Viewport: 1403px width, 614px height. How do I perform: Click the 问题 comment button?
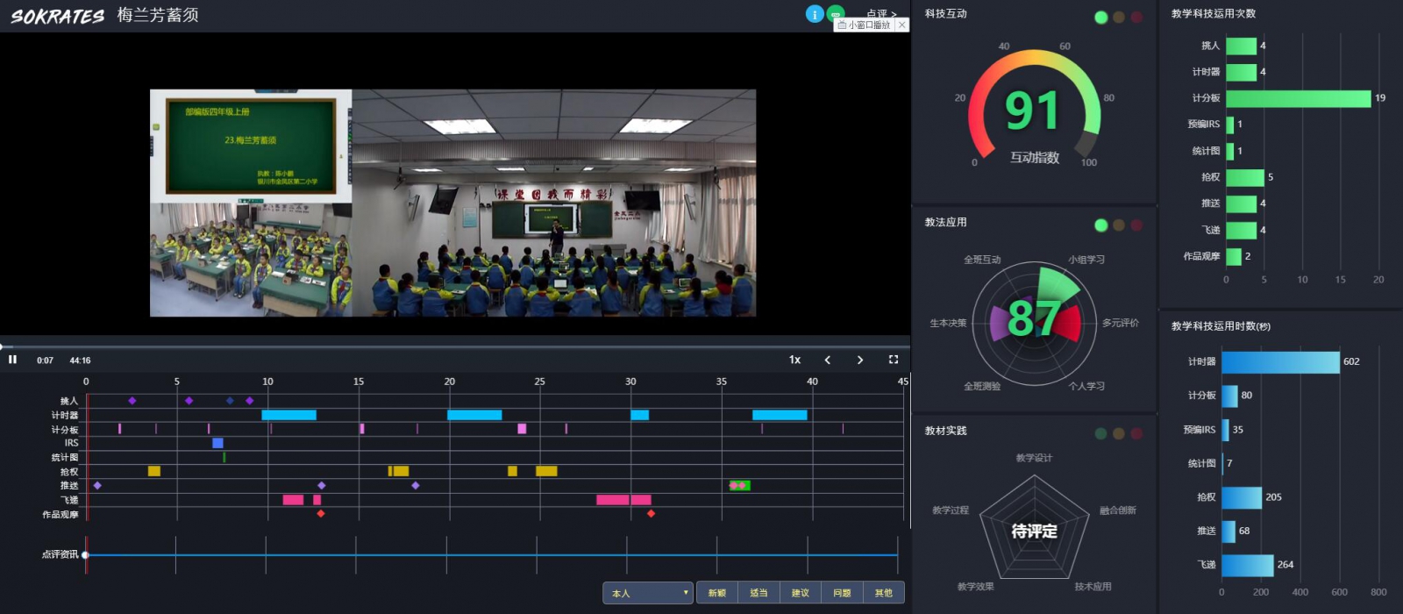842,593
